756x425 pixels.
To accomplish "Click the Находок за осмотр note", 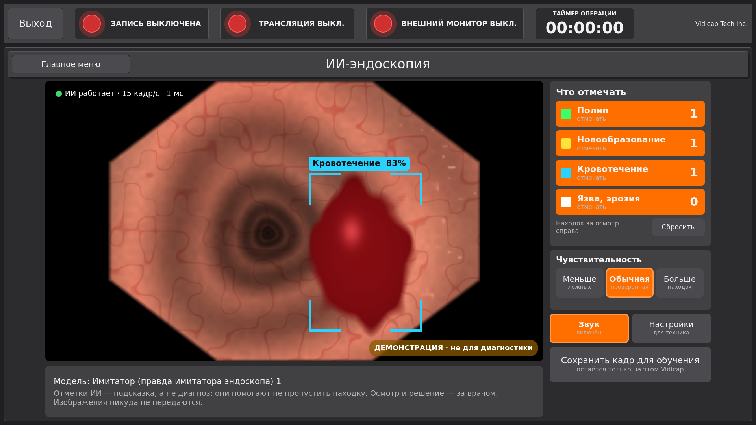I will click(x=591, y=227).
